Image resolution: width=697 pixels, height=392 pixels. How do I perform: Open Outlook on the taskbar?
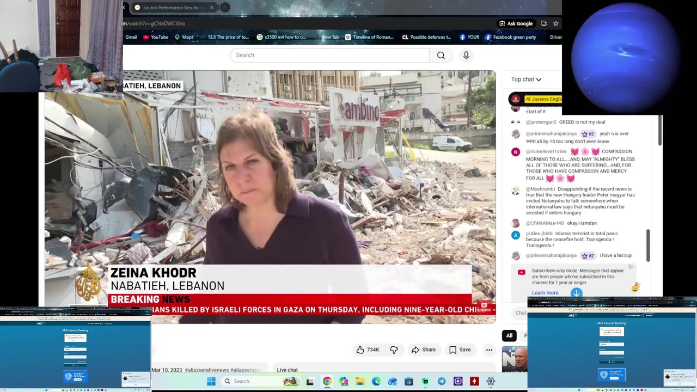click(x=393, y=381)
